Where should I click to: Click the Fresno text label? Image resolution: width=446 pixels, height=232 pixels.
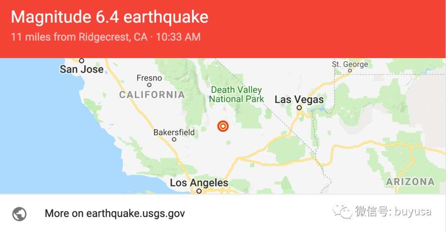pos(149,78)
